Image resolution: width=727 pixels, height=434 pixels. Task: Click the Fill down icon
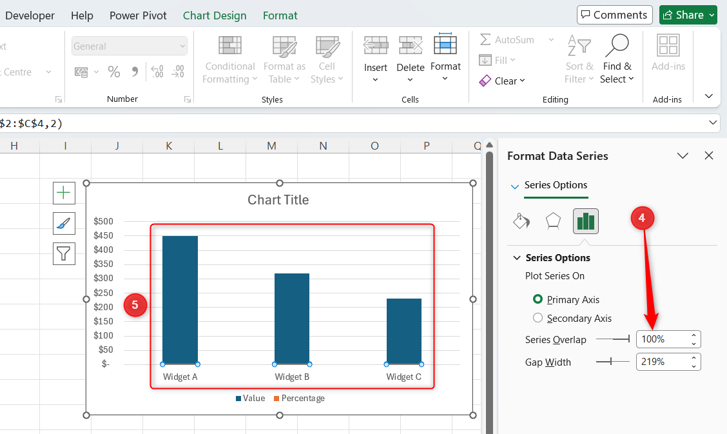[485, 60]
